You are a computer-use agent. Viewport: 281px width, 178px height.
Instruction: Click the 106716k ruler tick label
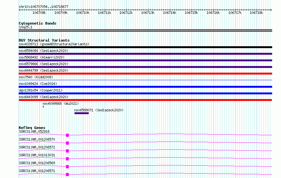(213, 13)
